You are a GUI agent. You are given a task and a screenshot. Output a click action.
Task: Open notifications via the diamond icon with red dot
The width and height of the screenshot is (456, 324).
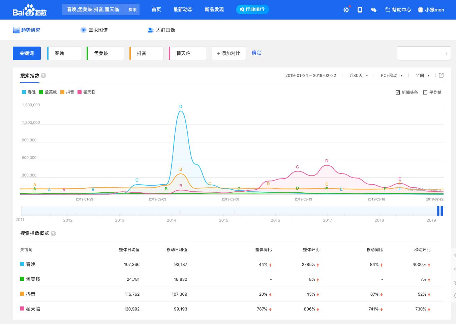click(x=346, y=10)
